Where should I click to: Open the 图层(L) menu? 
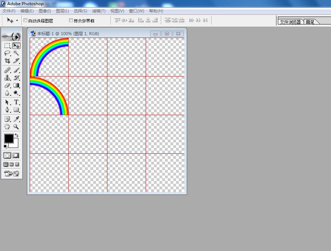tap(62, 11)
